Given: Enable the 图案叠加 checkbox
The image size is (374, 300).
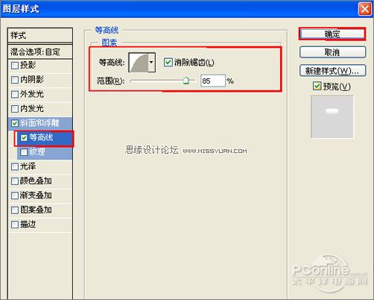Looking at the screenshot, I should tap(15, 210).
